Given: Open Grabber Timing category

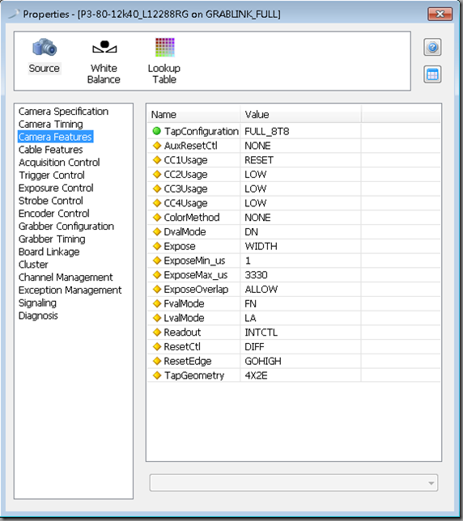Looking at the screenshot, I should tap(52, 239).
